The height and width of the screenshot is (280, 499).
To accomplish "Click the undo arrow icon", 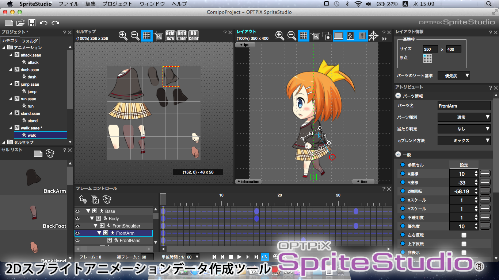I will [x=43, y=23].
